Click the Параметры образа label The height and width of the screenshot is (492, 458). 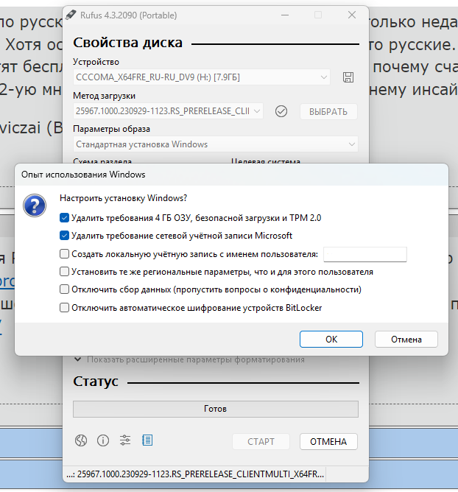click(111, 129)
